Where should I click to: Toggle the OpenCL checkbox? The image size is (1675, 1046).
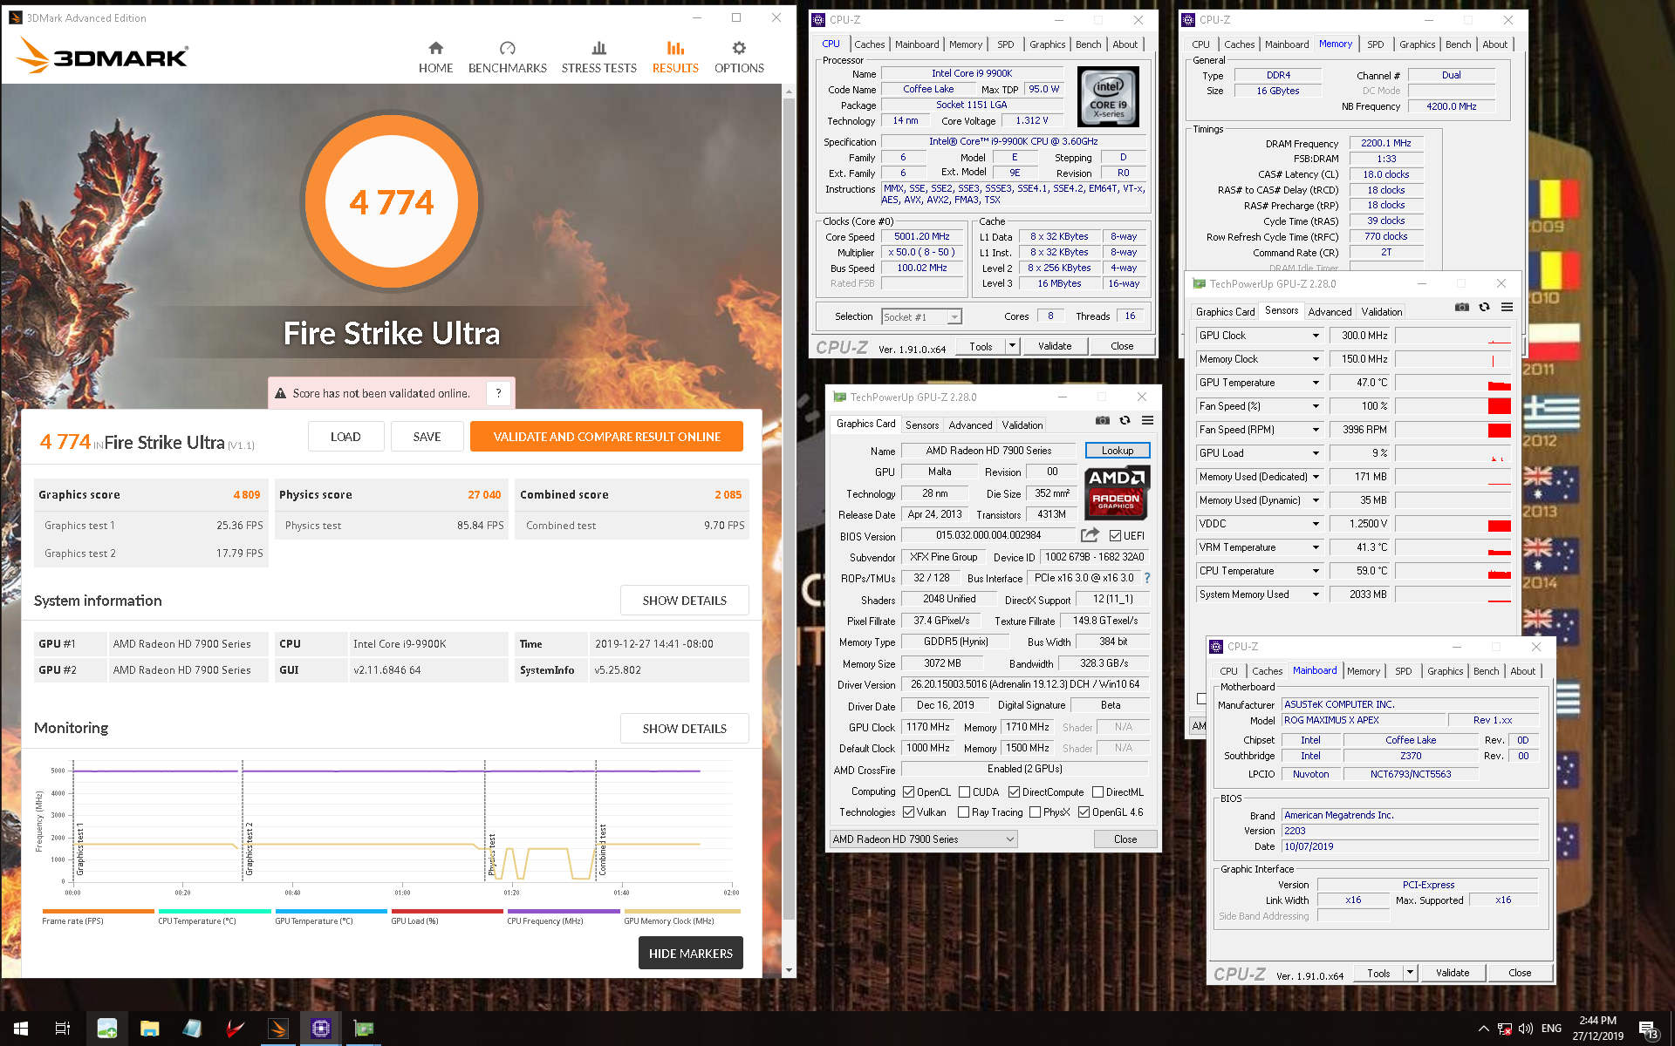[x=909, y=792]
